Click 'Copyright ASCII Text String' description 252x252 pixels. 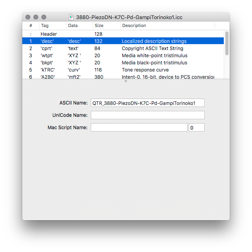(152, 48)
